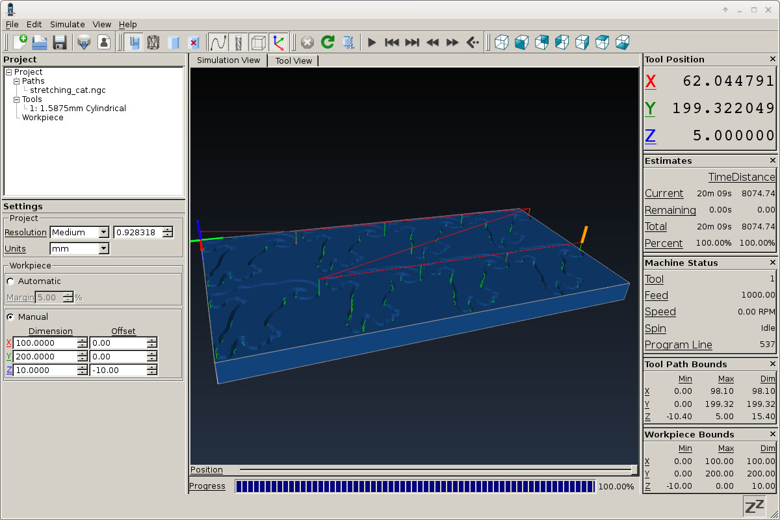Click the person silhouette toolbar icon
Viewport: 780px width, 520px height.
click(x=103, y=42)
